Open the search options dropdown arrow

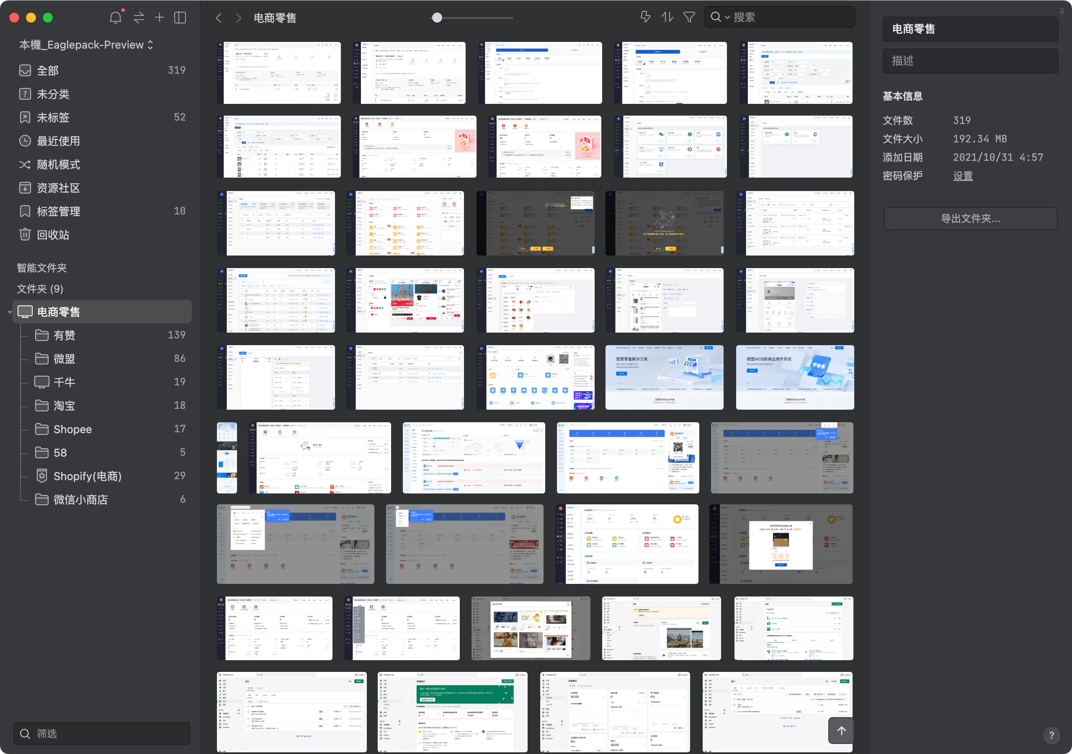pos(727,18)
